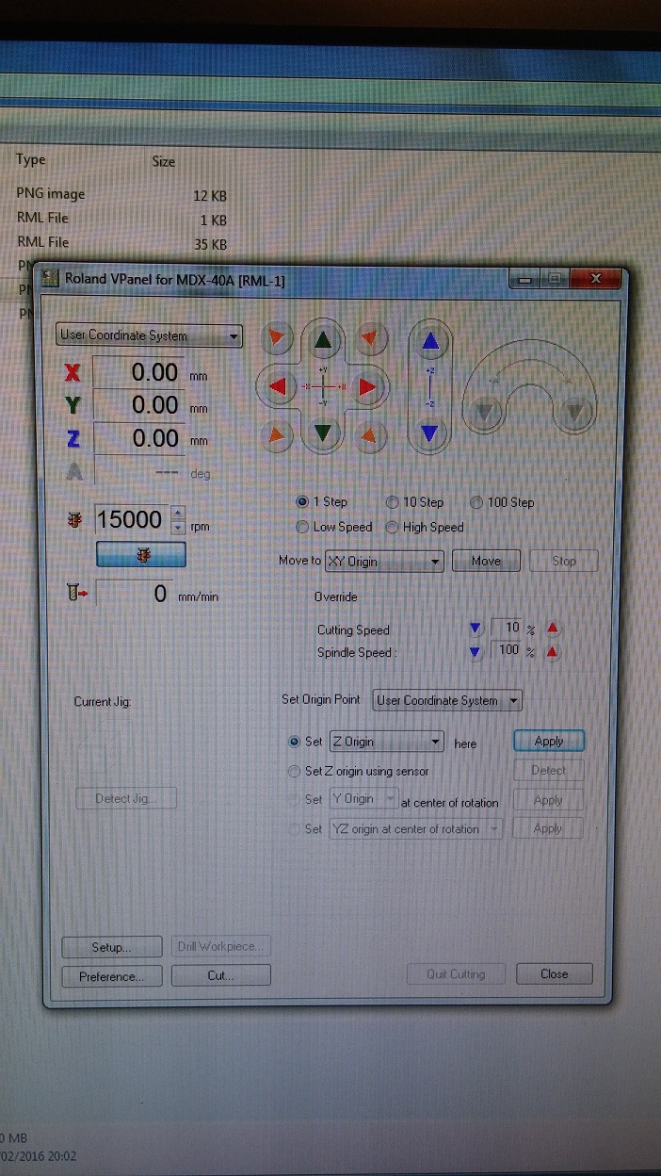The height and width of the screenshot is (1176, 661).
Task: Click the Cut button
Action: (x=221, y=975)
